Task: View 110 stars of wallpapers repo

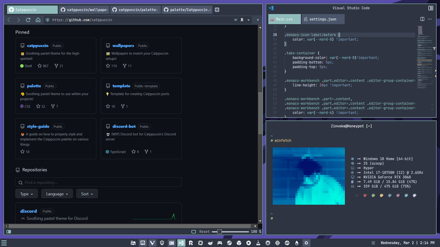Action: point(111,66)
